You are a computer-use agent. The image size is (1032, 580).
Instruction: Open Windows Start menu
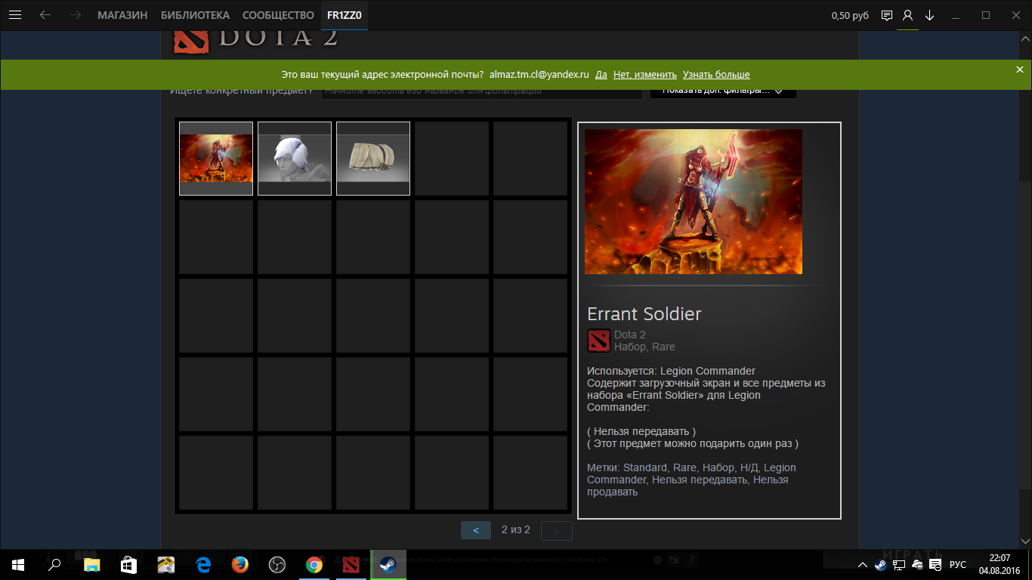point(17,564)
